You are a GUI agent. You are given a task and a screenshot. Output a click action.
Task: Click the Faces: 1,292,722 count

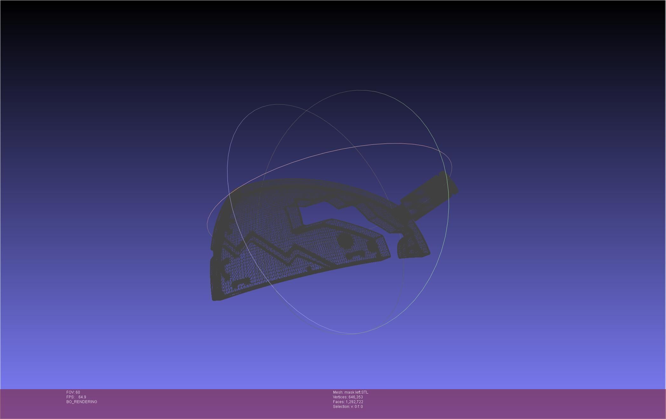[348, 402]
